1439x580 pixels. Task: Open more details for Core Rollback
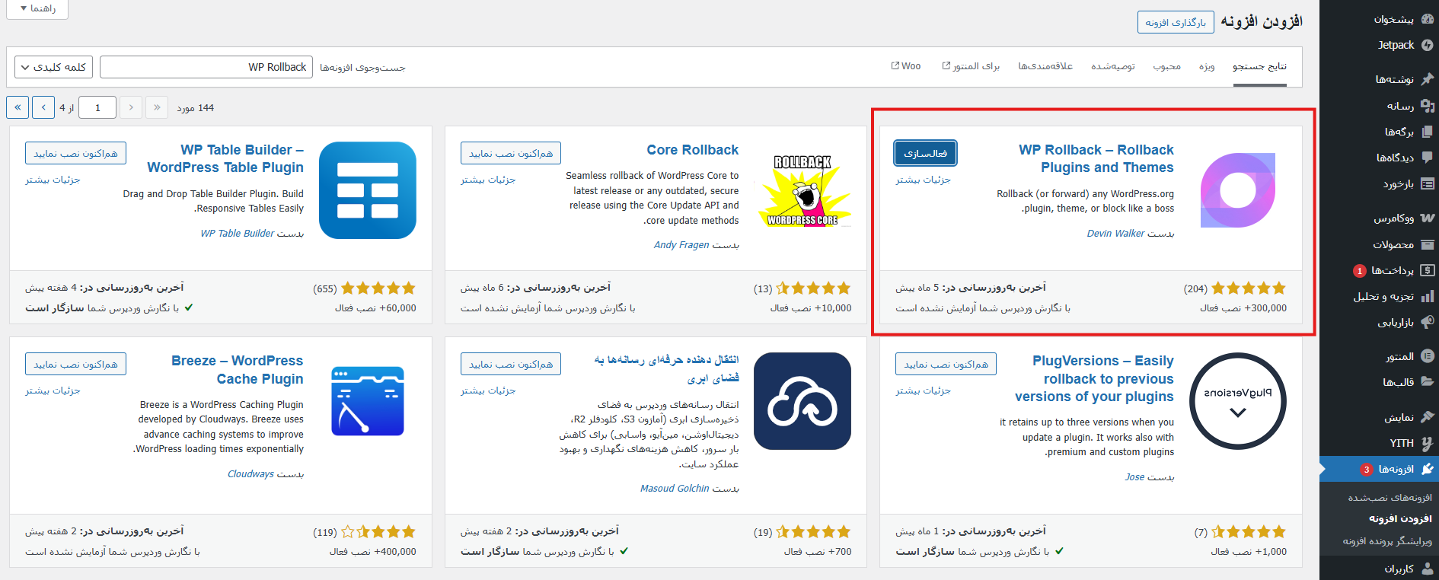tap(488, 180)
